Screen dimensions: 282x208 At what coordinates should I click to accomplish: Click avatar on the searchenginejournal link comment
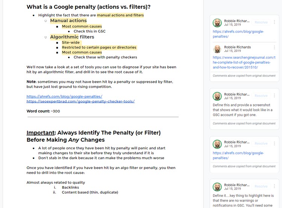[x=217, y=49]
